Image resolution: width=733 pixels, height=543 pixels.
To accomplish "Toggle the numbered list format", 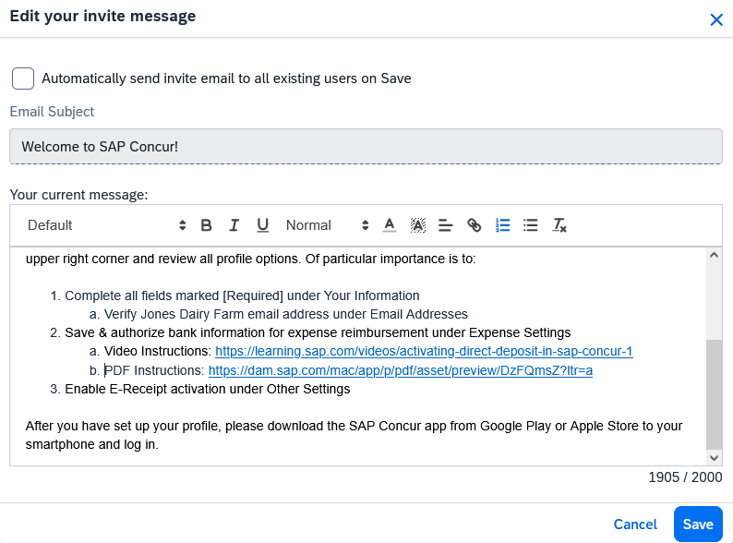I will point(502,225).
